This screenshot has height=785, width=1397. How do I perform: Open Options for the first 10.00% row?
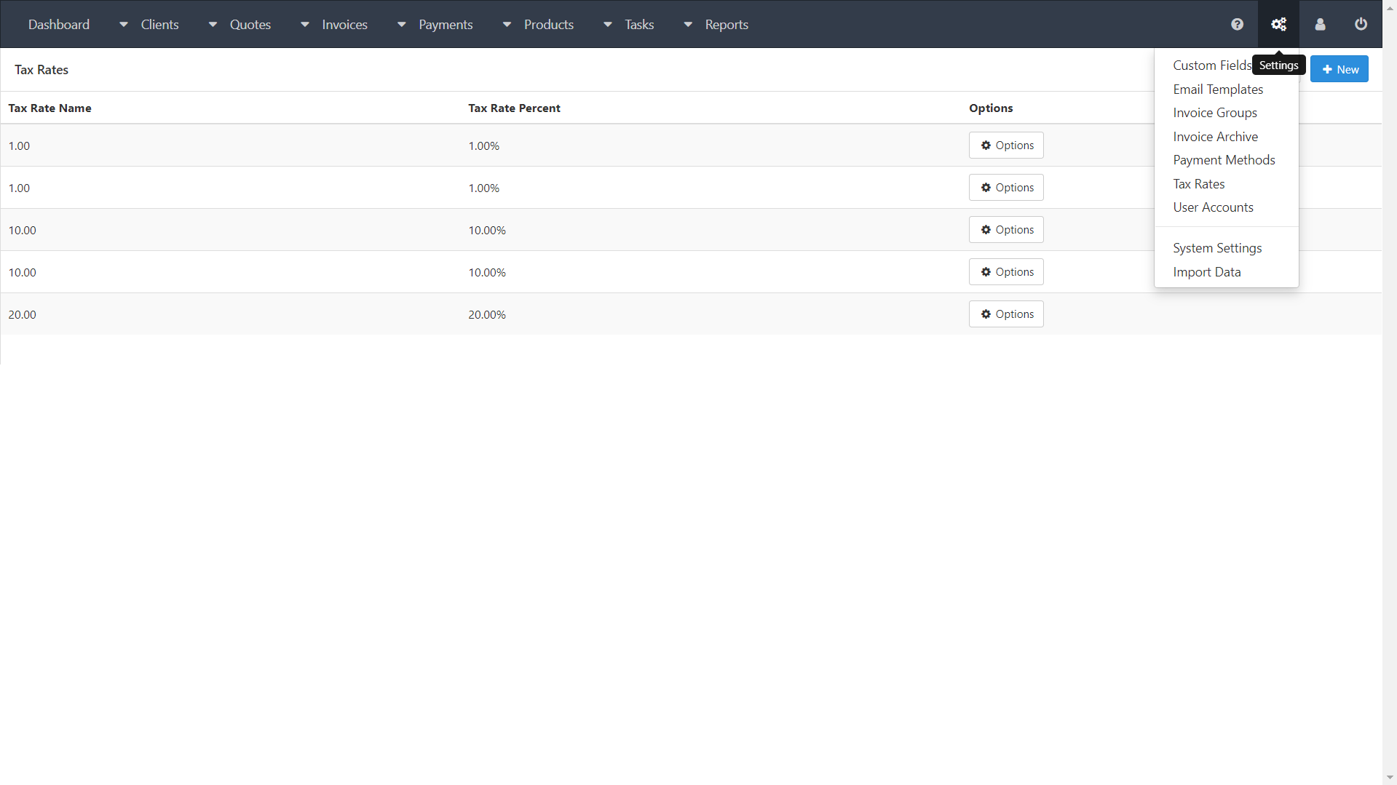[1006, 230]
